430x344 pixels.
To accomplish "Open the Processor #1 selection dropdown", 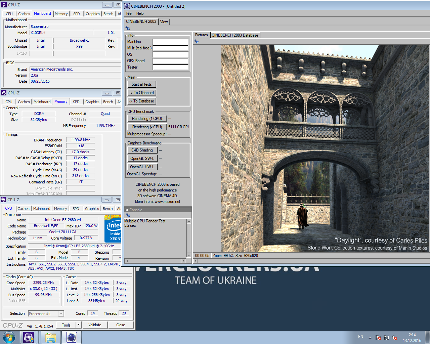I will (46, 313).
